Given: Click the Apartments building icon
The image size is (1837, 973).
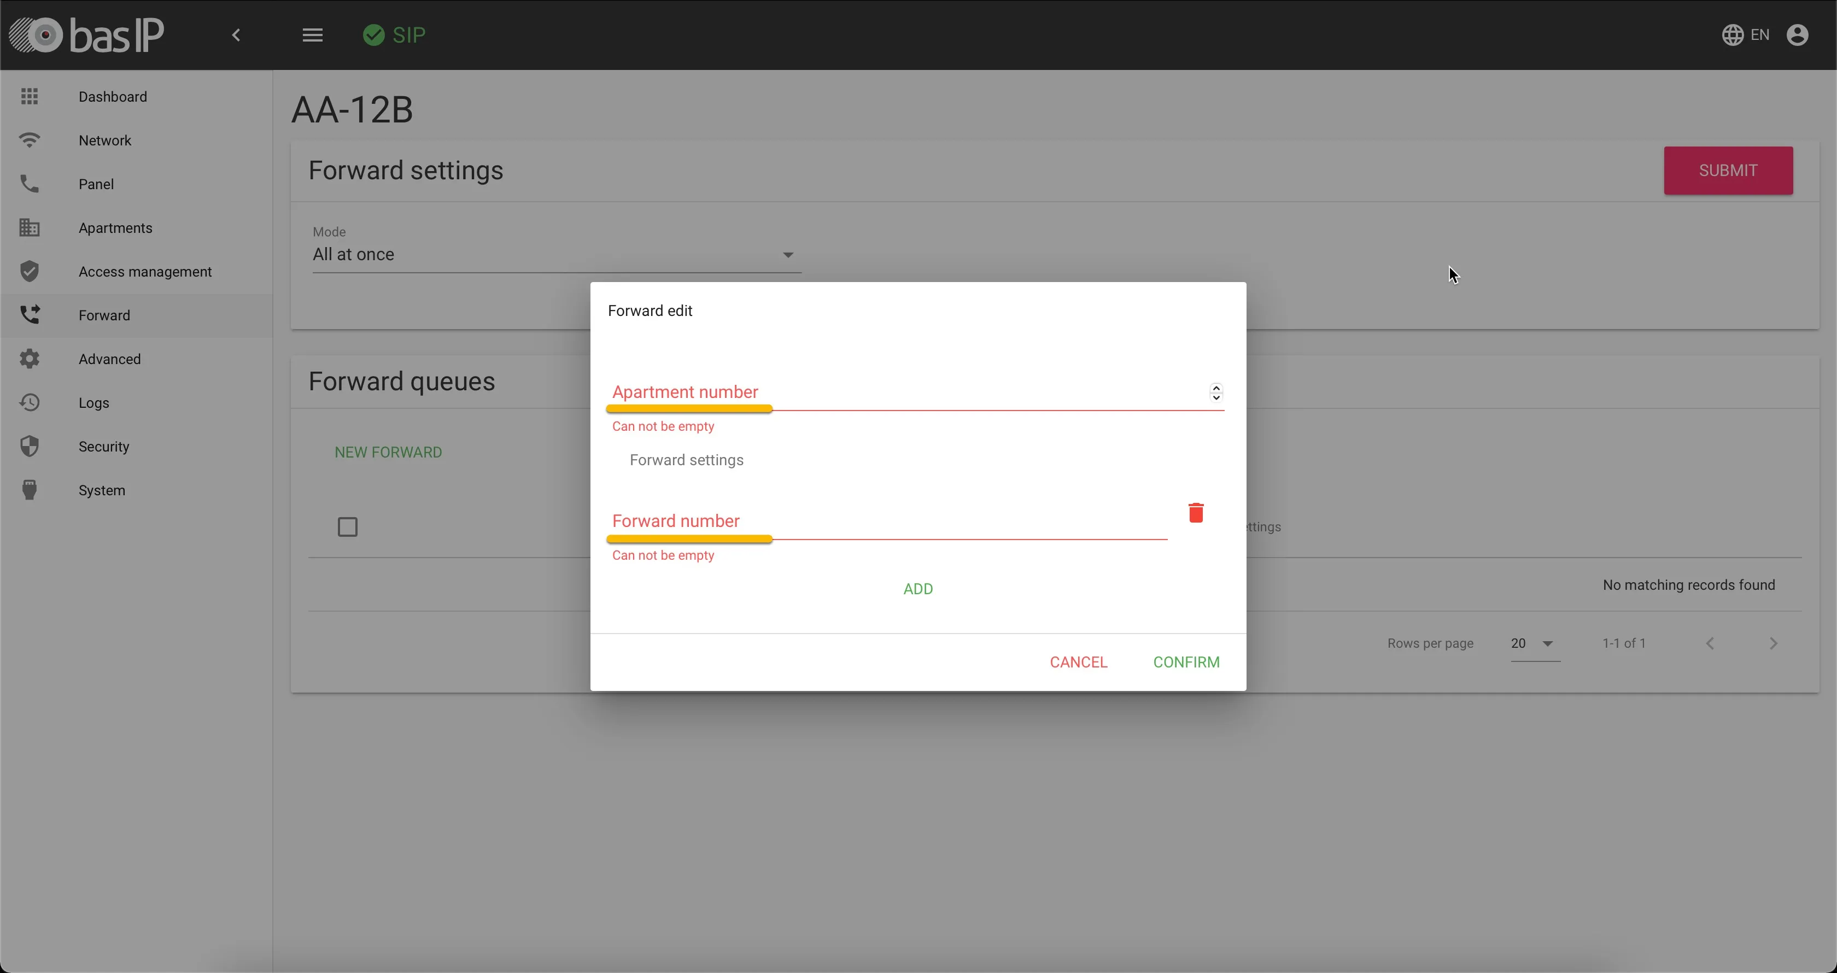Looking at the screenshot, I should (x=29, y=227).
